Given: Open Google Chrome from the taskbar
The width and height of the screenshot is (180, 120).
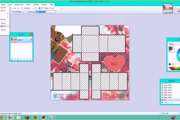Looking at the screenshot, I should [x=2, y=117].
